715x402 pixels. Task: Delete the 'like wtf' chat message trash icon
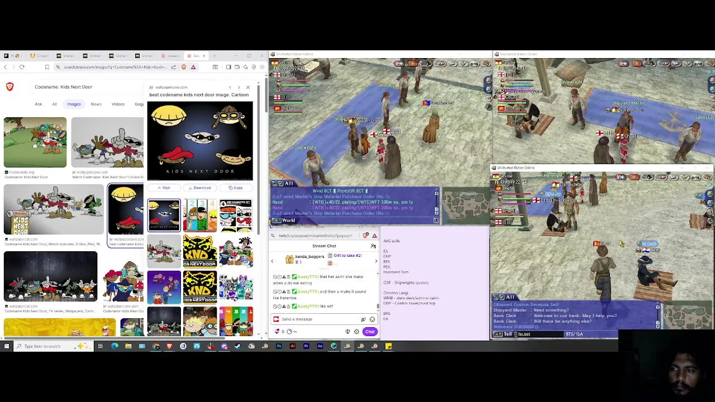(288, 306)
